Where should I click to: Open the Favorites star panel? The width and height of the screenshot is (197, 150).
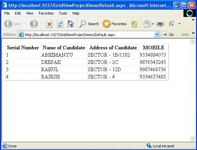point(115,24)
